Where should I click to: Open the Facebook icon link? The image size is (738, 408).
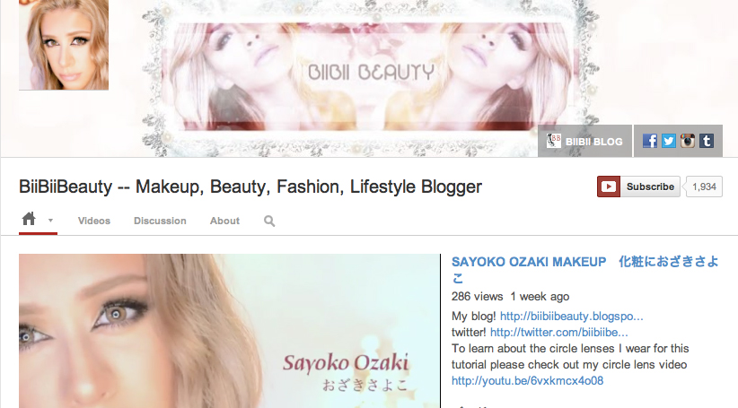tap(650, 141)
